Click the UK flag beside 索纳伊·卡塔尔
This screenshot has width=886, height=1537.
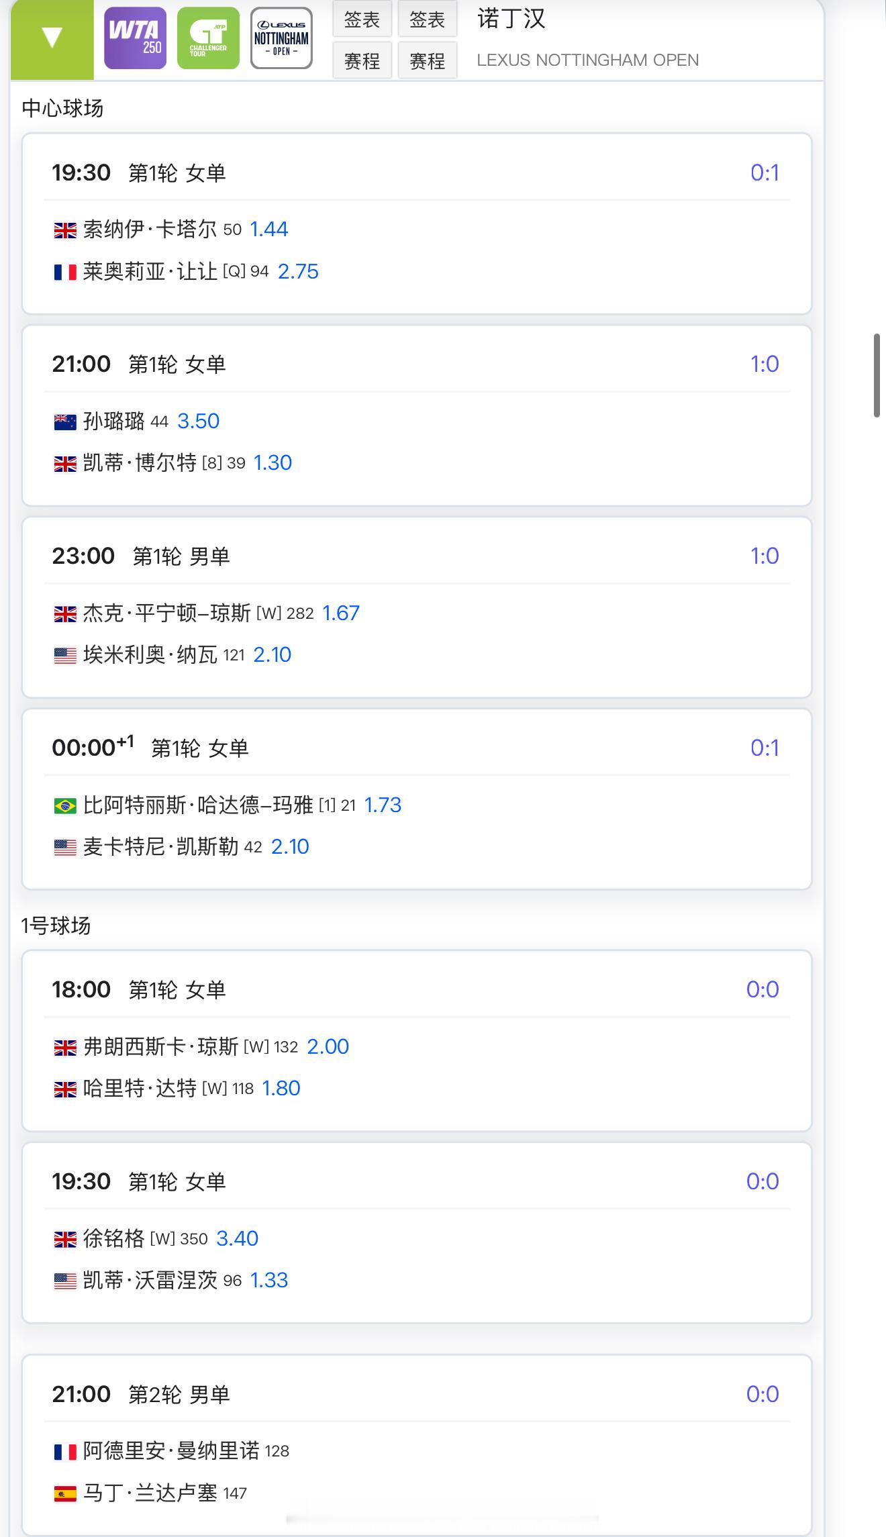click(65, 230)
